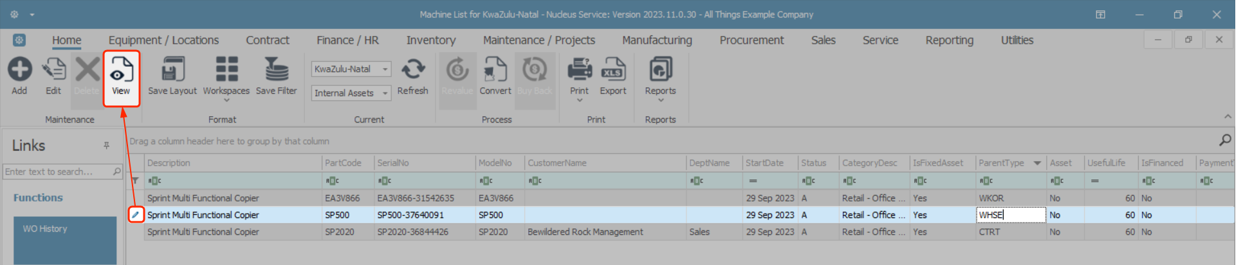
Task: Open the Print options
Action: click(x=579, y=70)
